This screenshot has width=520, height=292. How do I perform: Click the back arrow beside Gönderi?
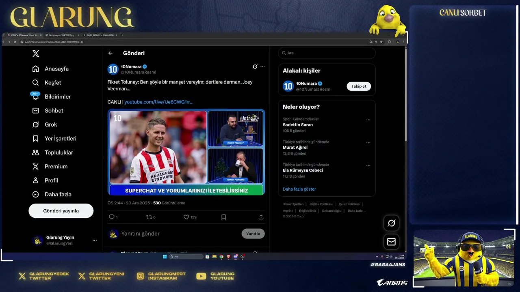110,53
